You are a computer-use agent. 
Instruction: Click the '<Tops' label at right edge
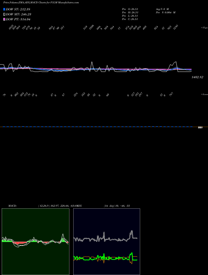tap(205, 28)
